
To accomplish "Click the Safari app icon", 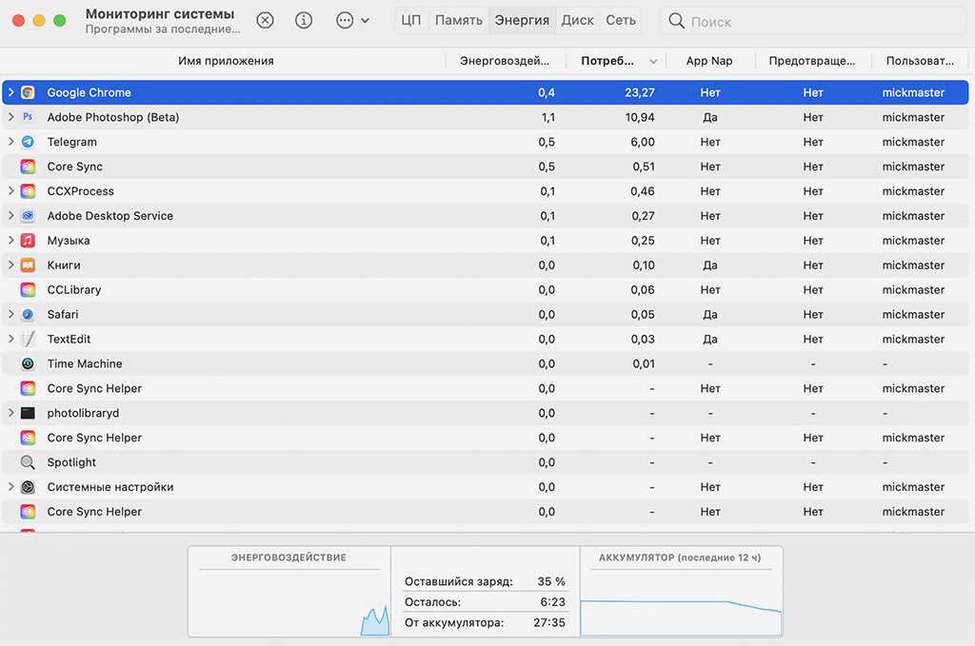I will click(29, 315).
